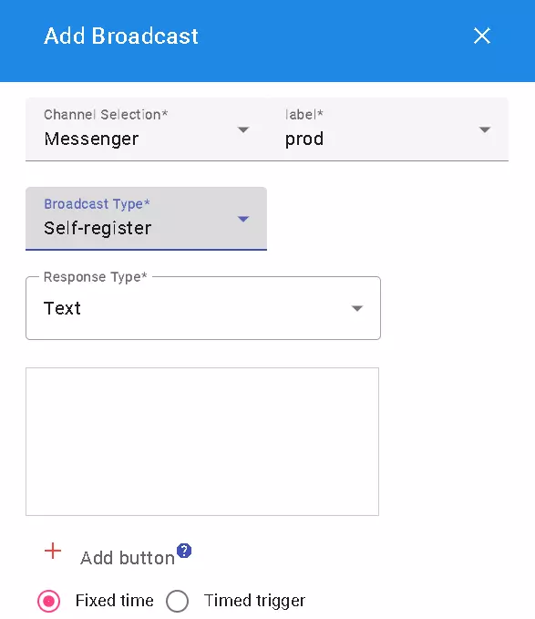Viewport: 535px width, 619px height.
Task: Click the Broadcast Type dropdown arrow
Action: (x=243, y=219)
